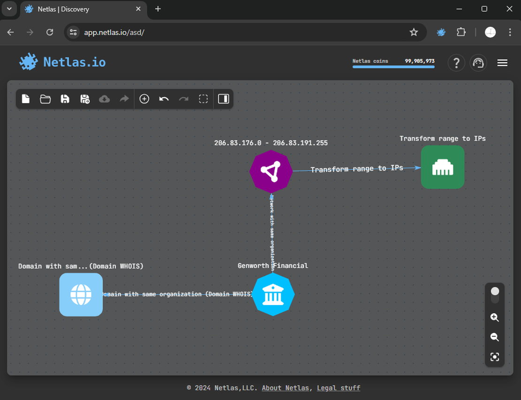521x400 pixels.
Task: Activate the rectangular selection tool
Action: tap(203, 99)
